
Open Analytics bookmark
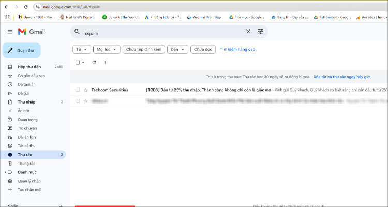pos(371,17)
